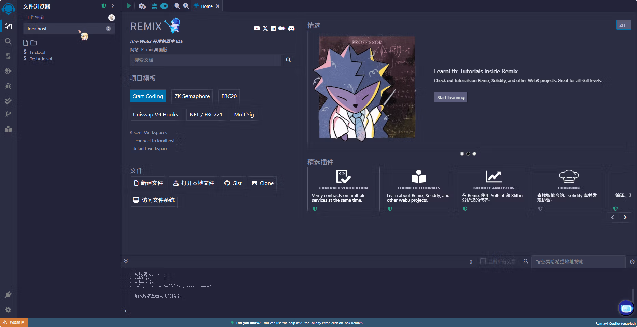
Task: Open the Remix 桌面版 link
Action: 154,50
